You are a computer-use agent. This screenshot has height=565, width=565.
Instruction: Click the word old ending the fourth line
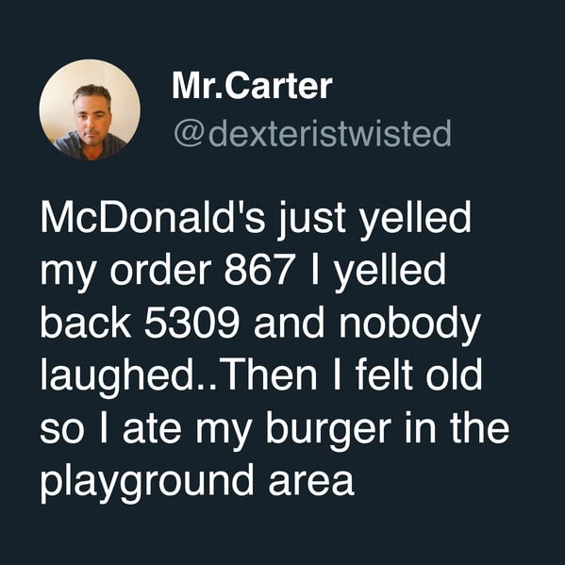click(454, 374)
